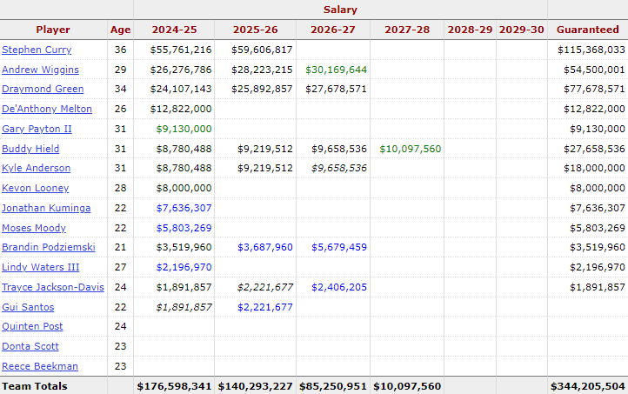Open Brandin Podziemski player link
The image size is (628, 394).
click(x=49, y=248)
